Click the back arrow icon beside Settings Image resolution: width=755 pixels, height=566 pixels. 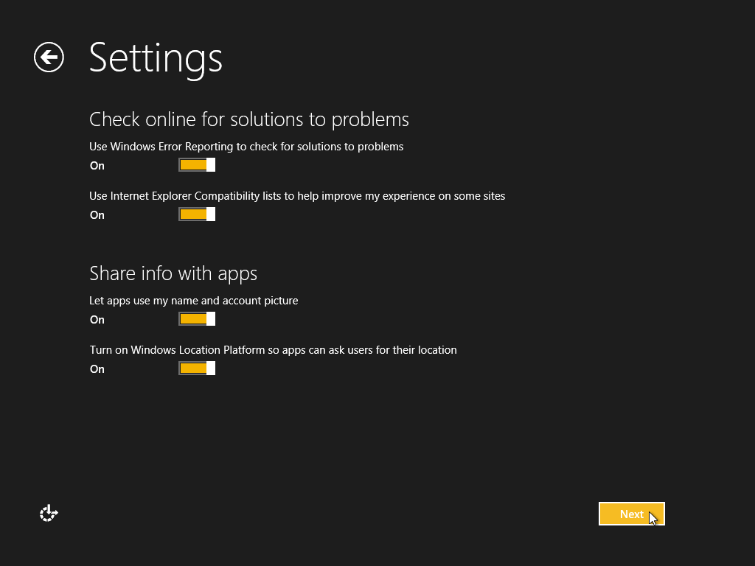pos(49,57)
